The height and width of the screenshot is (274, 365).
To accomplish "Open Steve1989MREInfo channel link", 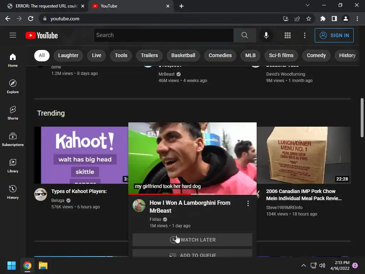I will point(284,207).
